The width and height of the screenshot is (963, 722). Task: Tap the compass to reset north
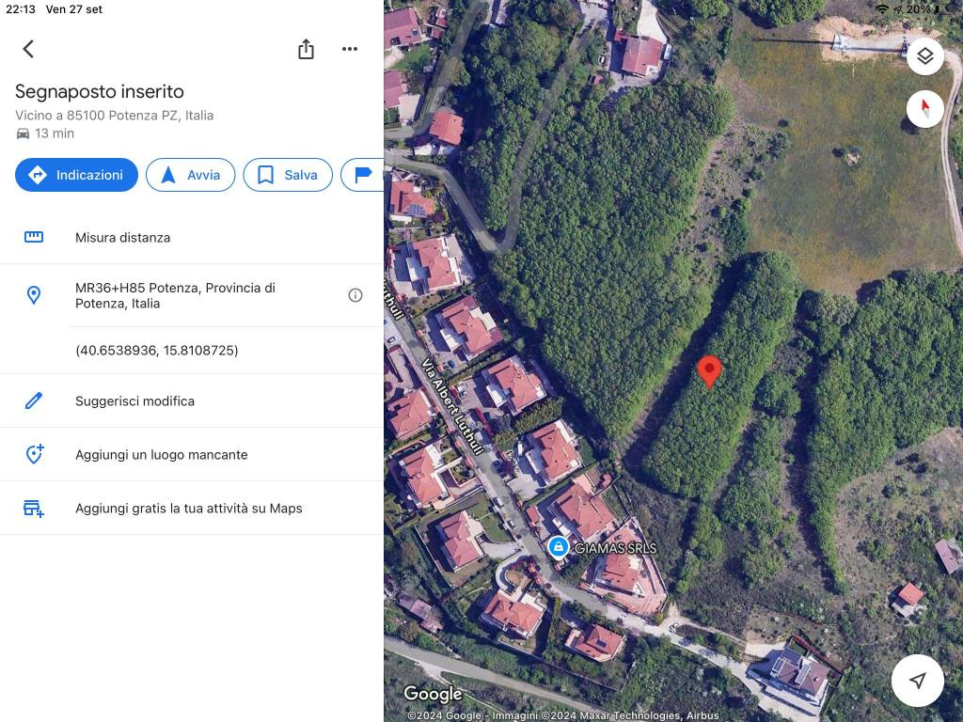[x=924, y=109]
